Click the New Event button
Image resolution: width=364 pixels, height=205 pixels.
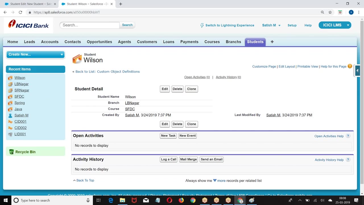pyautogui.click(x=188, y=136)
